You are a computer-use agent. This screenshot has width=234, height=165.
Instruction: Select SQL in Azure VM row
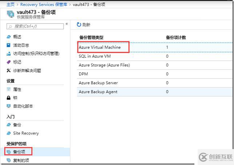click(x=155, y=56)
